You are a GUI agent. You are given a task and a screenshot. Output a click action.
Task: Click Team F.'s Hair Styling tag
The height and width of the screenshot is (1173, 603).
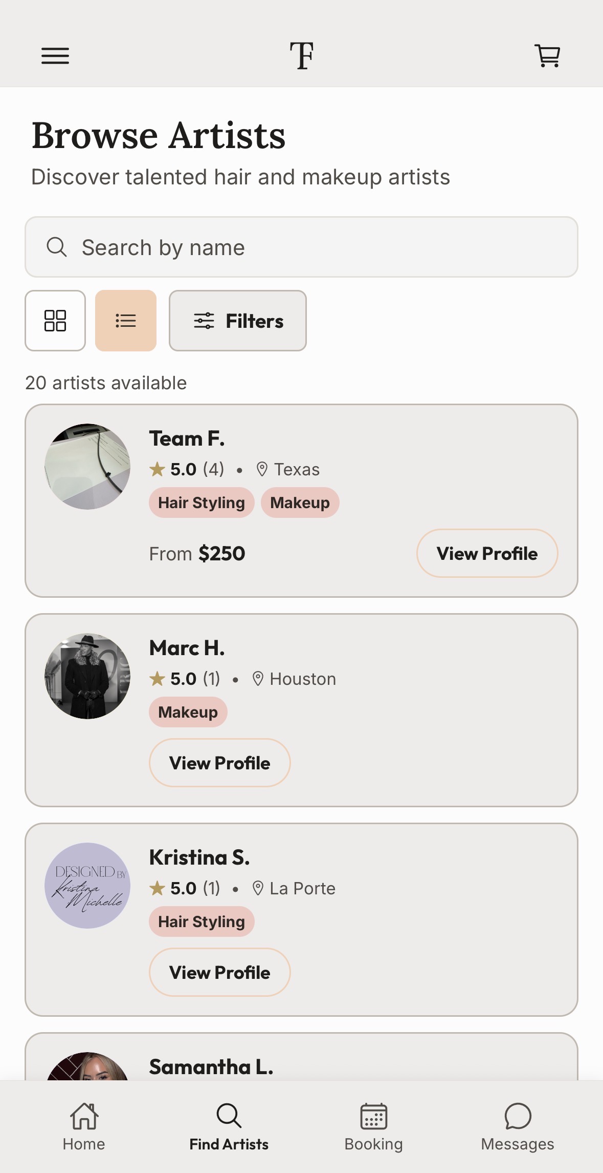pyautogui.click(x=202, y=502)
